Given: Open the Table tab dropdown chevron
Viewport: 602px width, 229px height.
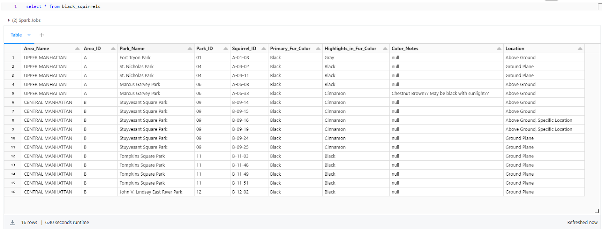Looking at the screenshot, I should click(x=29, y=35).
